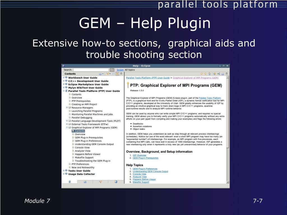Open Search topics dropdown arrow

pos(110,74)
